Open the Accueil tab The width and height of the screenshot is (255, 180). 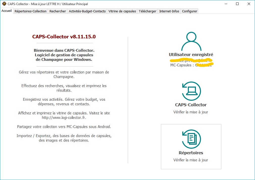click(7, 11)
